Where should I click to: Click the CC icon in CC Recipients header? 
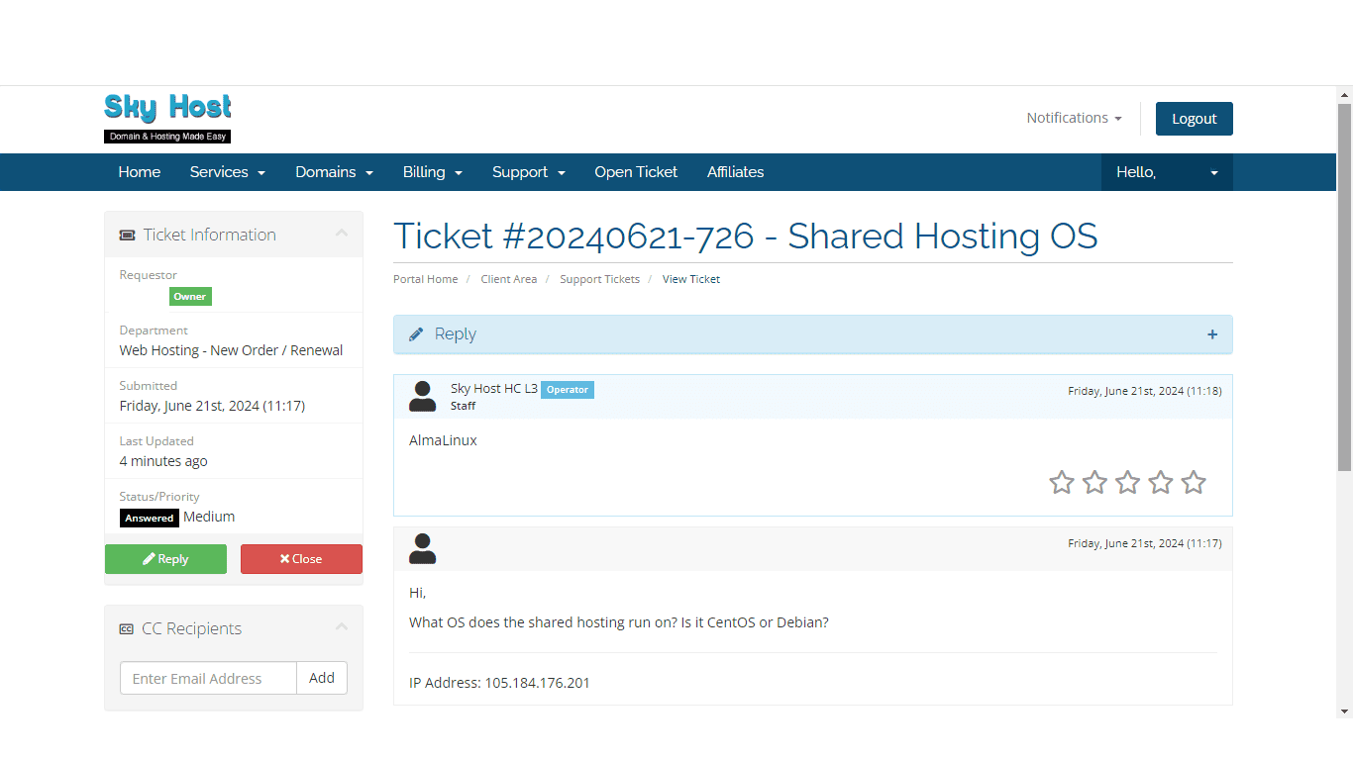click(x=127, y=629)
